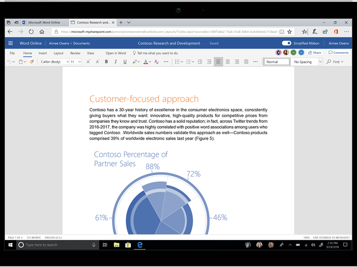
Task: Click the browser address bar URL
Action: 169,32
